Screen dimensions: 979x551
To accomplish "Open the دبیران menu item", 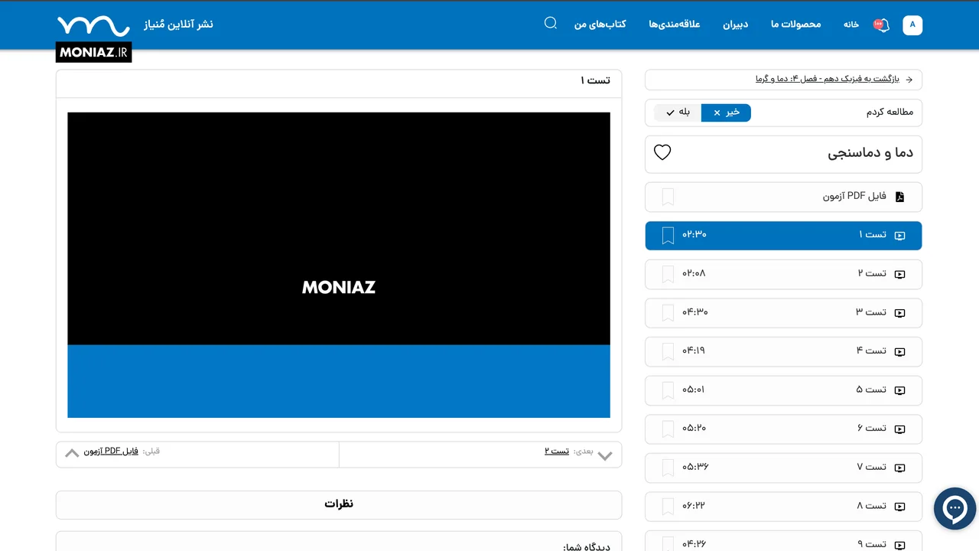I will [x=736, y=24].
